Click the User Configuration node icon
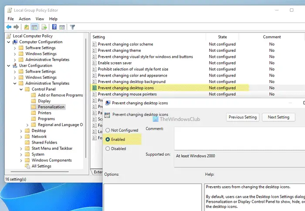This screenshot has height=211, width=305. click(15, 66)
